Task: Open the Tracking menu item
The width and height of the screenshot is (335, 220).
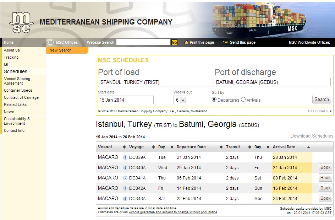Action: [11, 57]
